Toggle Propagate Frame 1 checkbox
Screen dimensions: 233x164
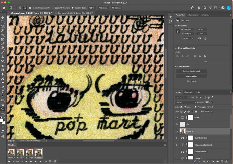point(195,107)
